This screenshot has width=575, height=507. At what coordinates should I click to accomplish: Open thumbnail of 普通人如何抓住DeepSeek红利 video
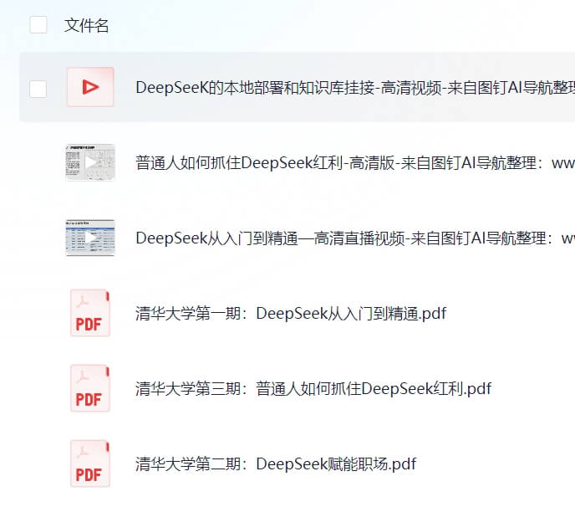[x=90, y=162]
